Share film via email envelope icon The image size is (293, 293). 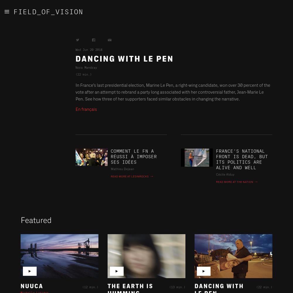click(x=110, y=40)
